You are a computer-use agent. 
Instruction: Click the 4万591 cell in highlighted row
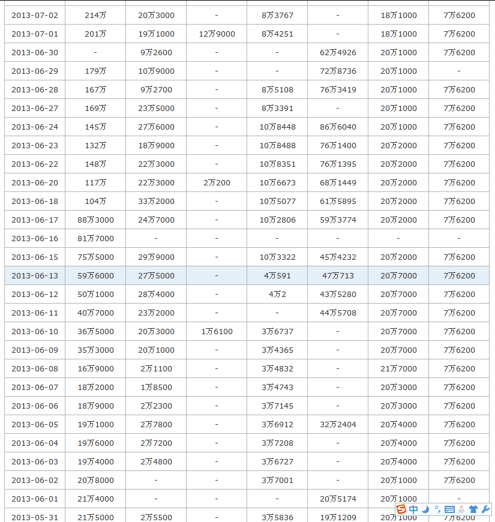277,275
